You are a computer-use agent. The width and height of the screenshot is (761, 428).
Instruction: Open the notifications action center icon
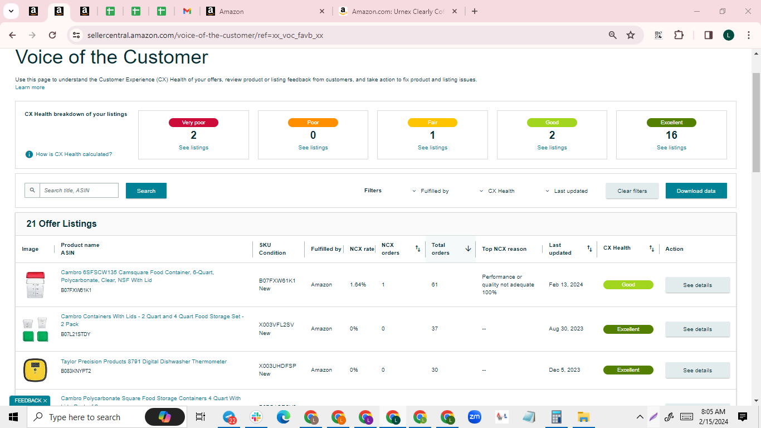[x=743, y=417]
